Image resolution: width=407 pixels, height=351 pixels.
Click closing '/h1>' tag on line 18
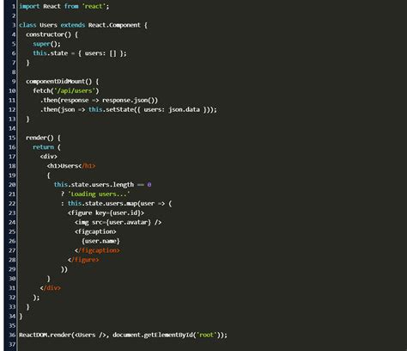coord(88,166)
